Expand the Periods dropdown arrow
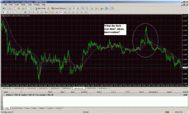Image resolution: width=189 pixels, height=114 pixels. (108, 8)
